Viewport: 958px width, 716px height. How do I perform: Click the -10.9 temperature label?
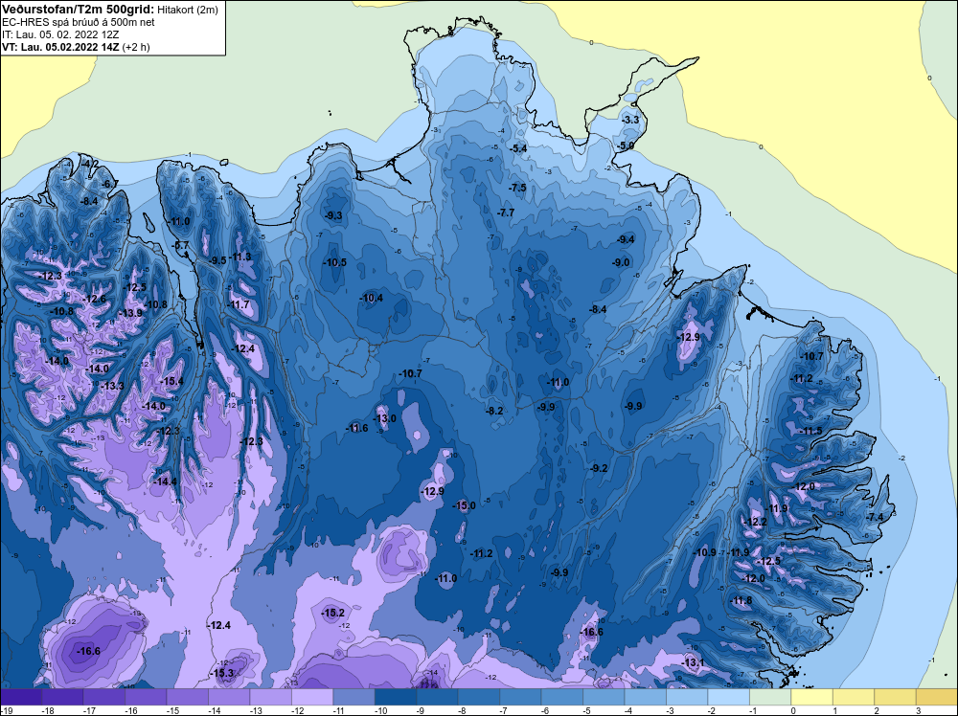[x=704, y=552]
